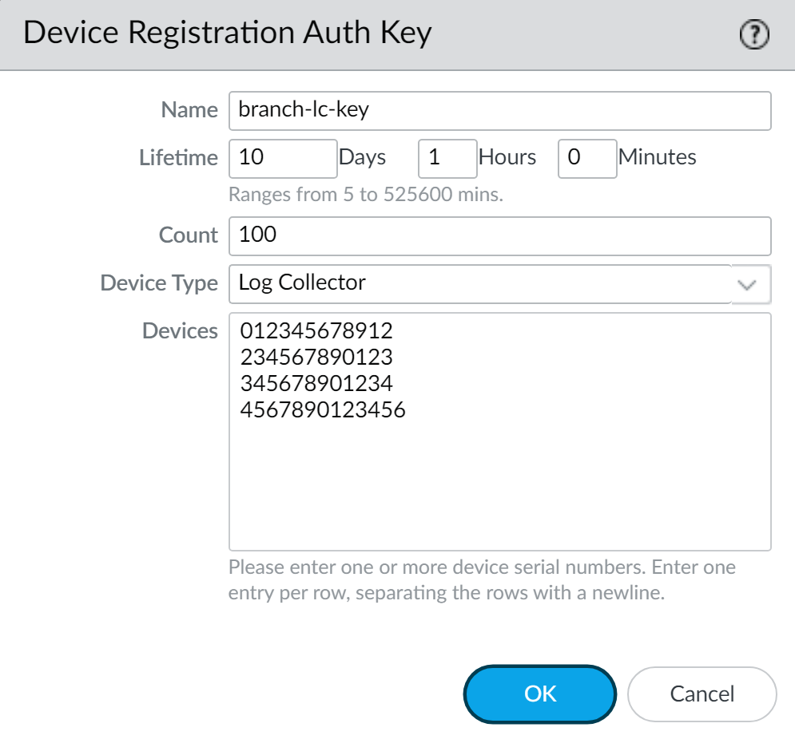Cancel the auth key dialog
The width and height of the screenshot is (795, 751).
pos(702,694)
